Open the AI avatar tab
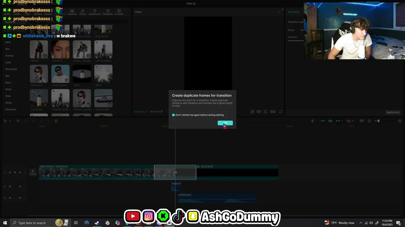Image resolution: width=405 pixels, height=227 pixels. tap(119, 12)
